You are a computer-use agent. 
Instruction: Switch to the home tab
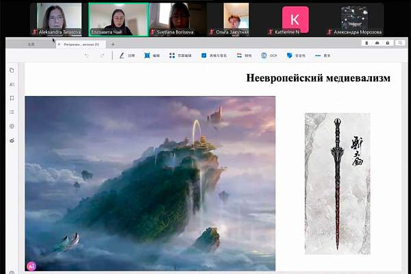pyautogui.click(x=31, y=45)
